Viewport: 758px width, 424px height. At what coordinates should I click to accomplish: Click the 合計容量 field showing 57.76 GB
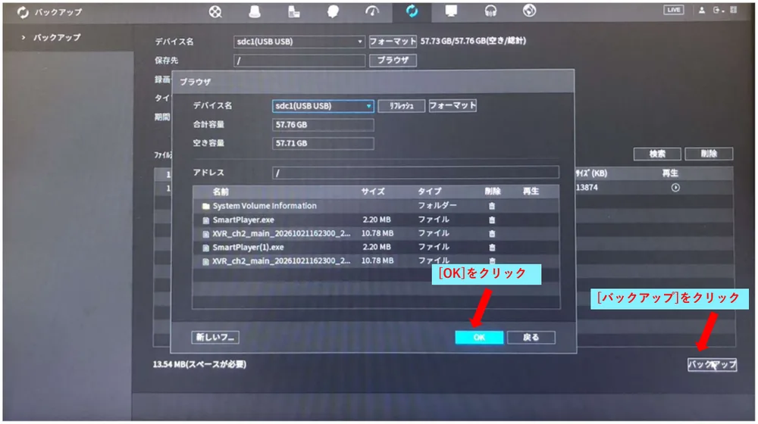pyautogui.click(x=323, y=125)
